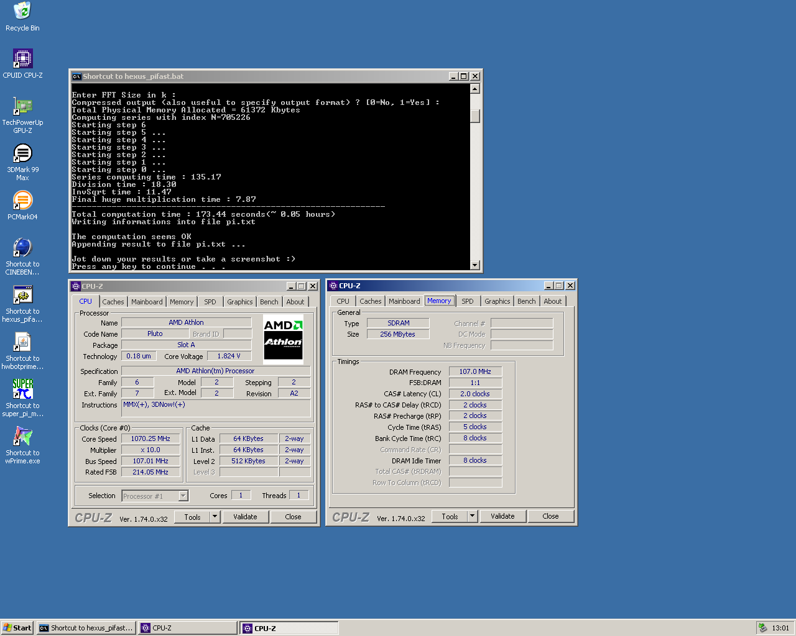Click the system tray network icon
The height and width of the screenshot is (636, 796).
point(762,628)
